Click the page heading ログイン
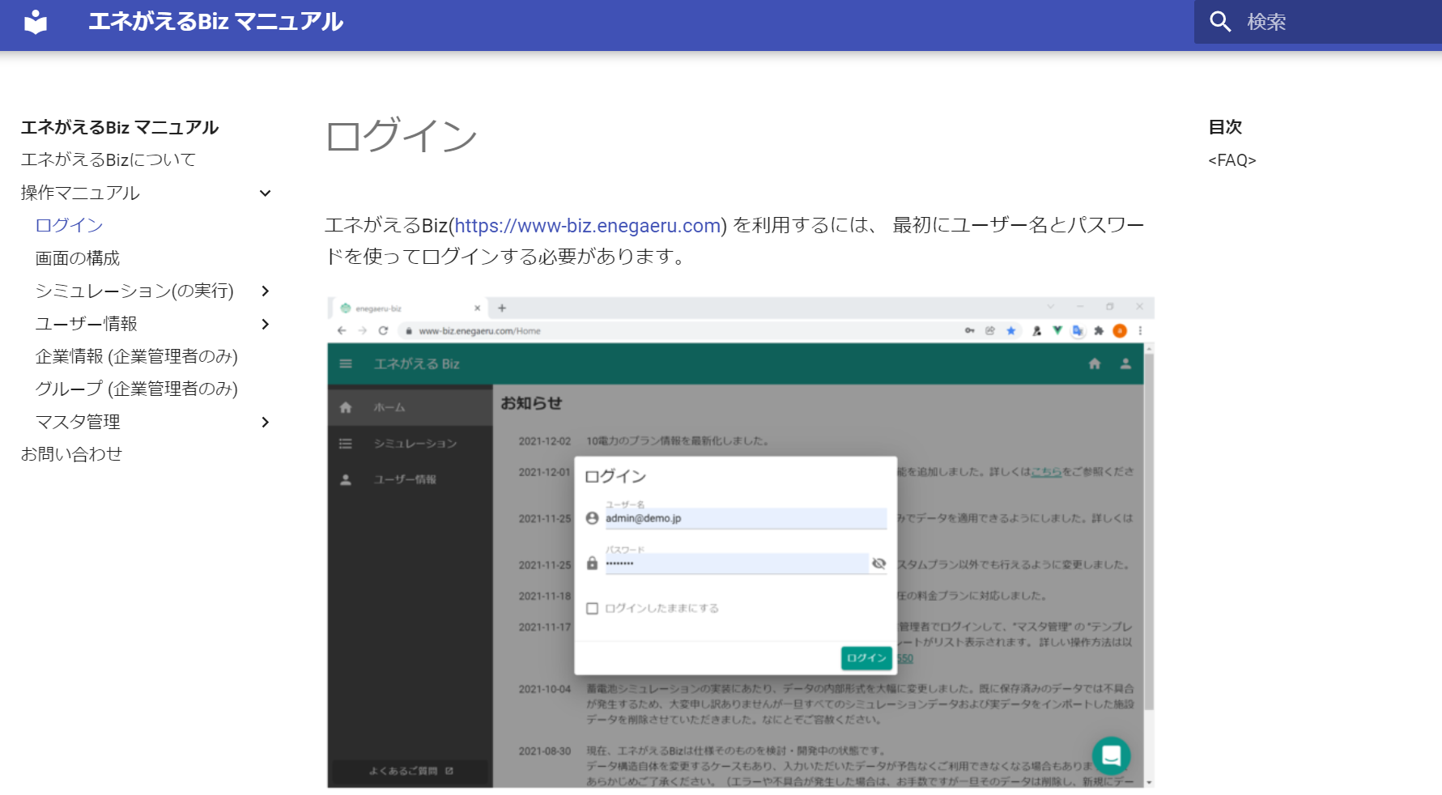Image resolution: width=1442 pixels, height=795 pixels. point(402,135)
